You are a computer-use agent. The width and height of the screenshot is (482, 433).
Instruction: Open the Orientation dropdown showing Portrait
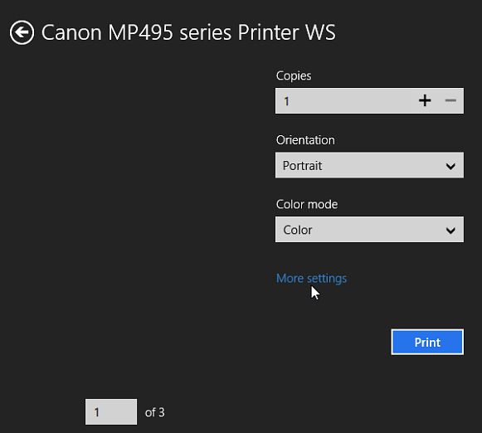point(369,165)
